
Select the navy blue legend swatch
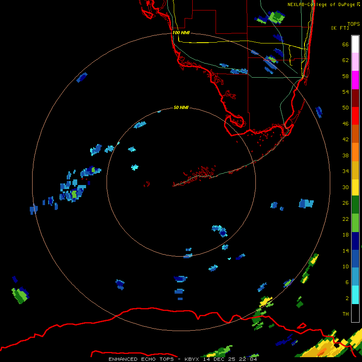tap(355, 241)
